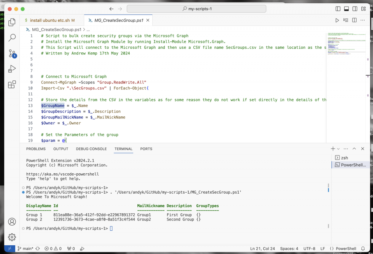The image size is (373, 254).
Task: Click the my-scripts-1 command center search box
Action: (196, 9)
